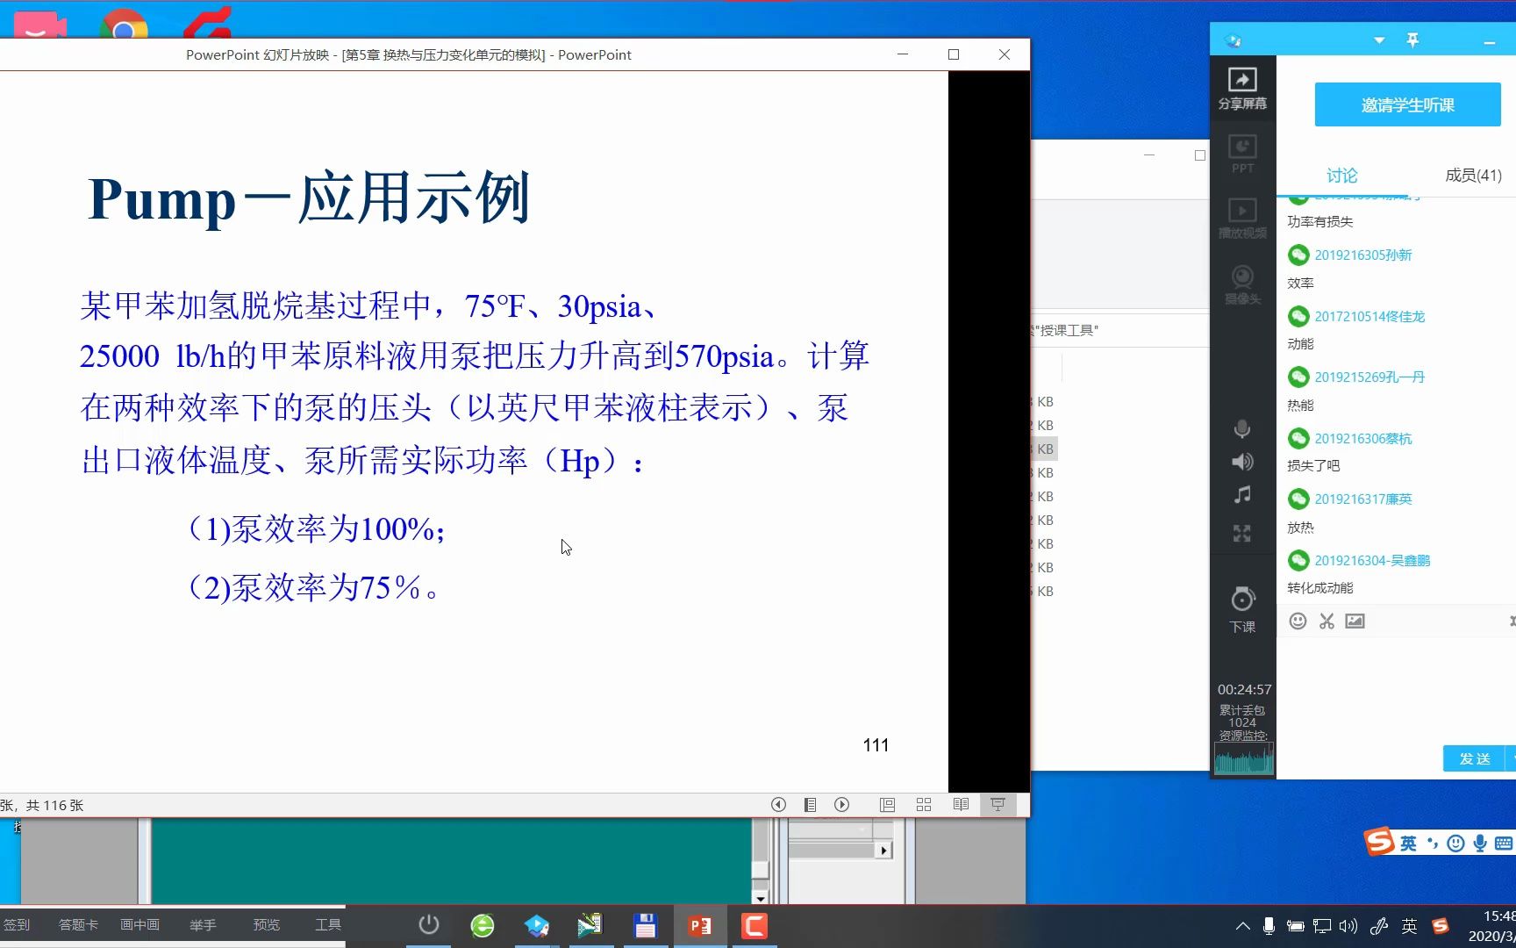Go to next slide in status bar

pos(841,805)
